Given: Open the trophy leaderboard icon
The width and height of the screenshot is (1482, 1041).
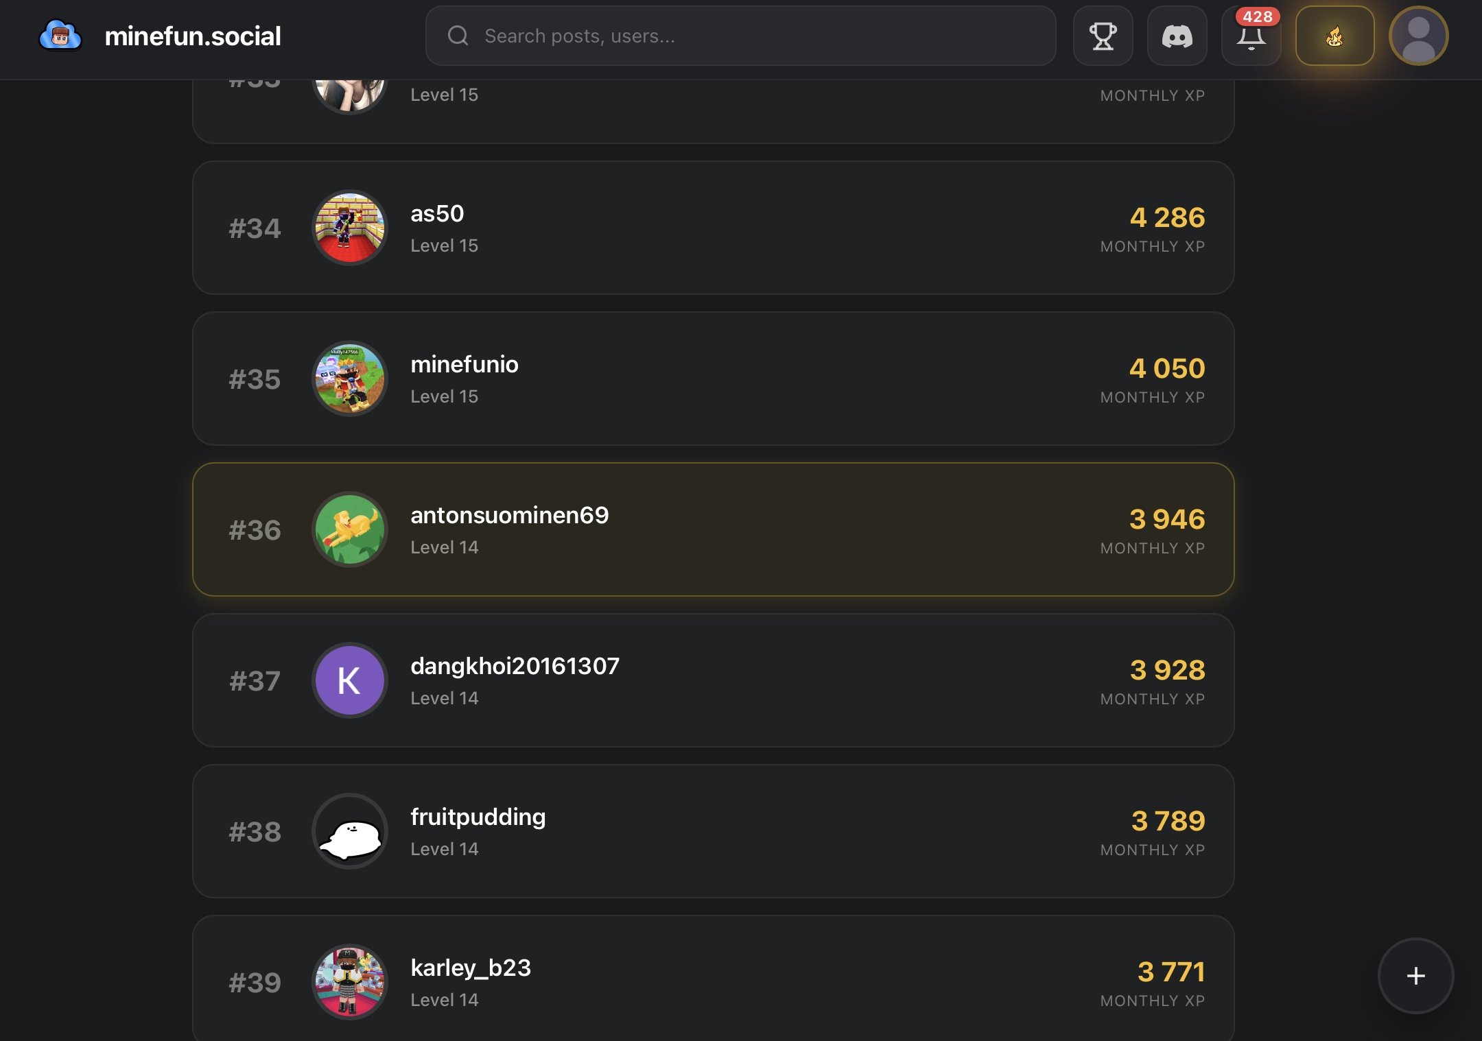Looking at the screenshot, I should pyautogui.click(x=1103, y=36).
